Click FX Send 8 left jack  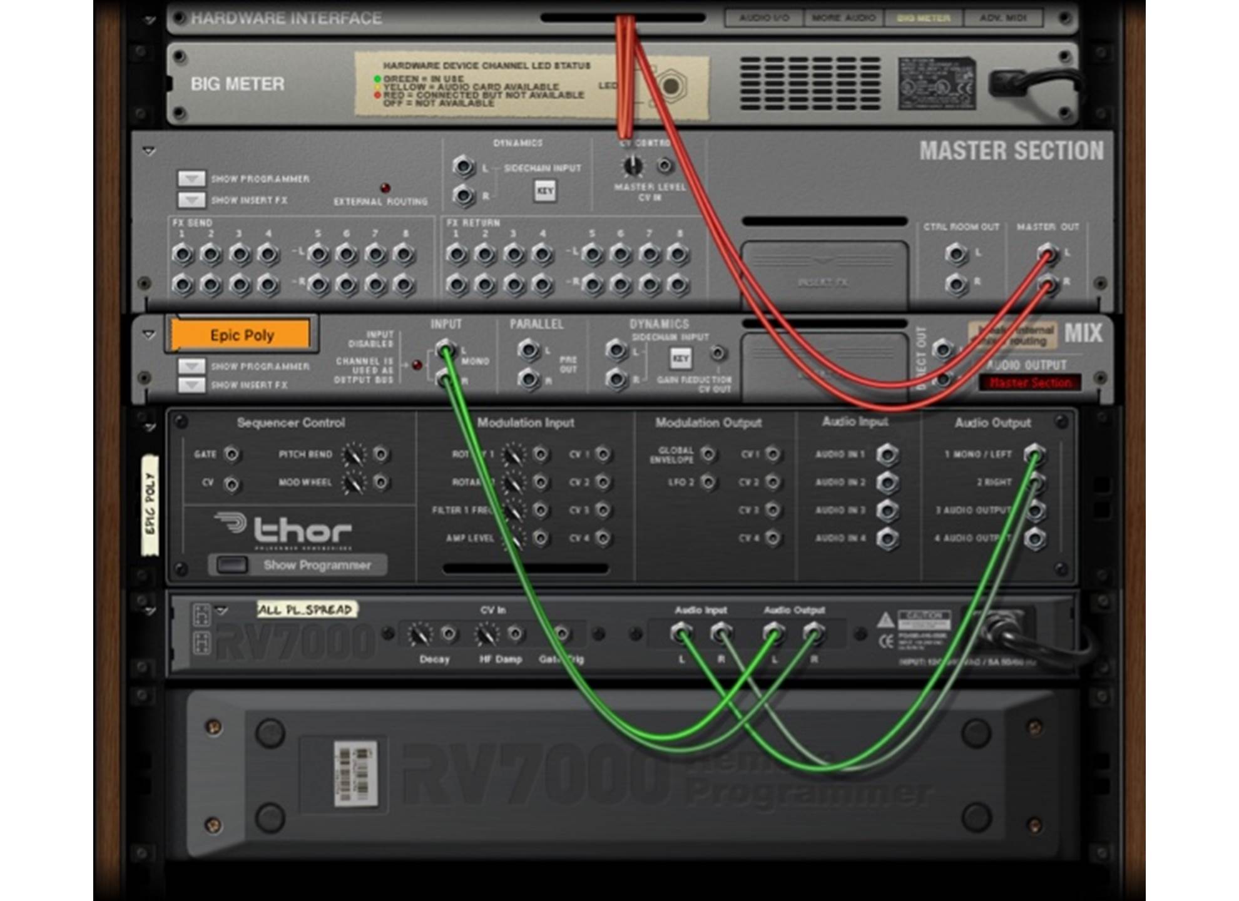[404, 255]
